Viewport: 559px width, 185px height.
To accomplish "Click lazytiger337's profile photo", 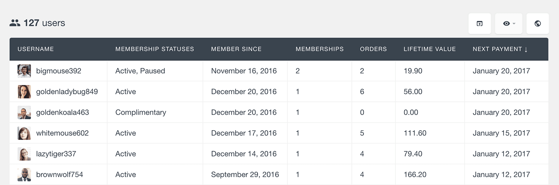I will coord(24,154).
